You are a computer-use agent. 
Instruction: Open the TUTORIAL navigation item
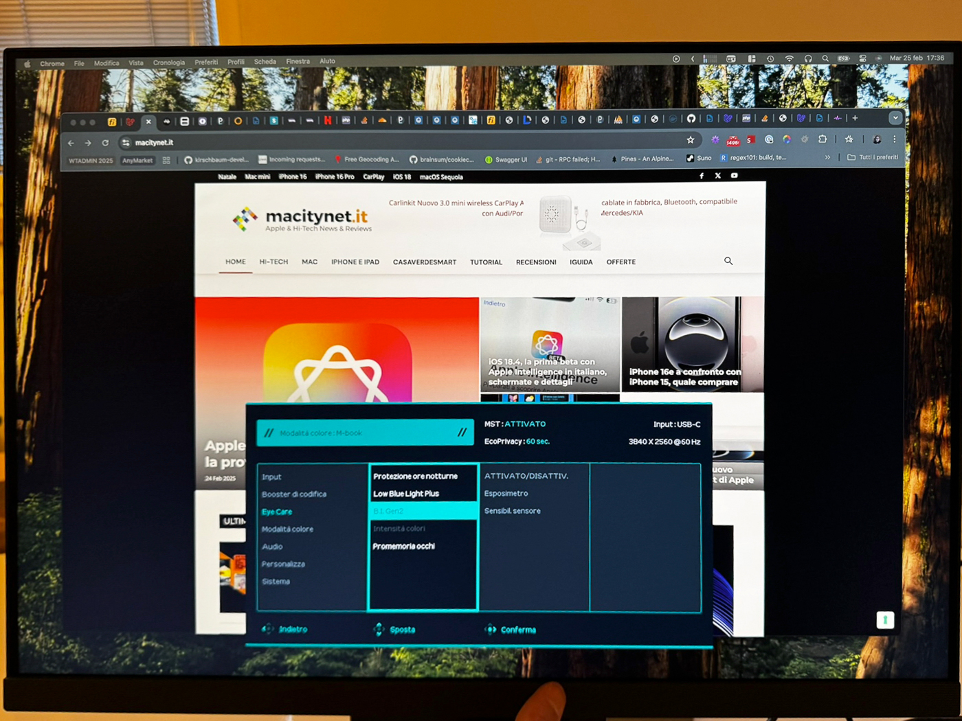pyautogui.click(x=486, y=262)
